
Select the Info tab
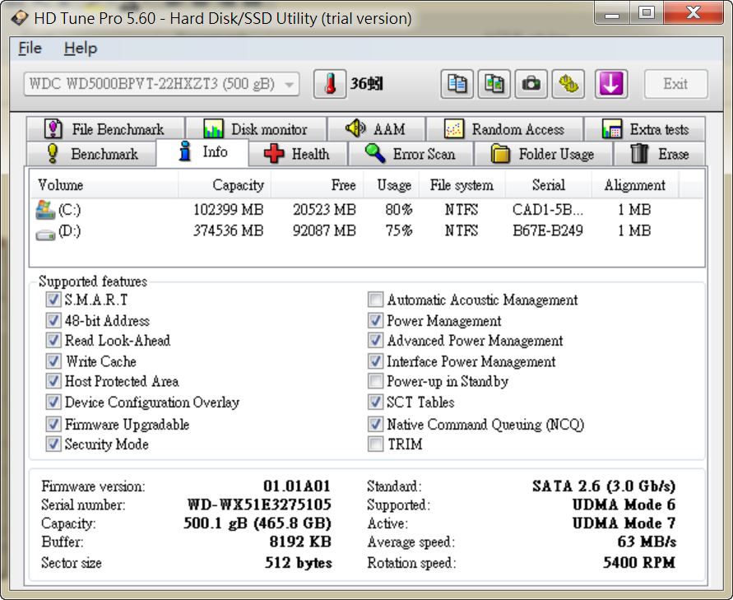click(x=202, y=152)
